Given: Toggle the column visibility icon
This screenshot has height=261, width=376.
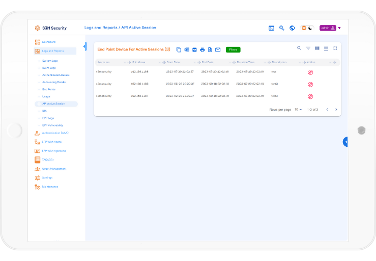Looking at the screenshot, I should [317, 48].
